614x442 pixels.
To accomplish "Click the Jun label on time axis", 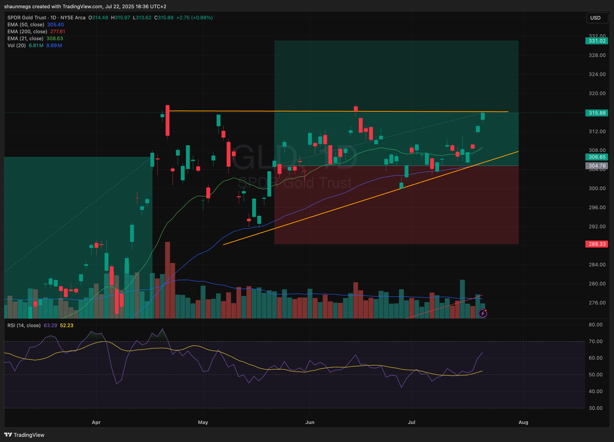I will pos(310,423).
